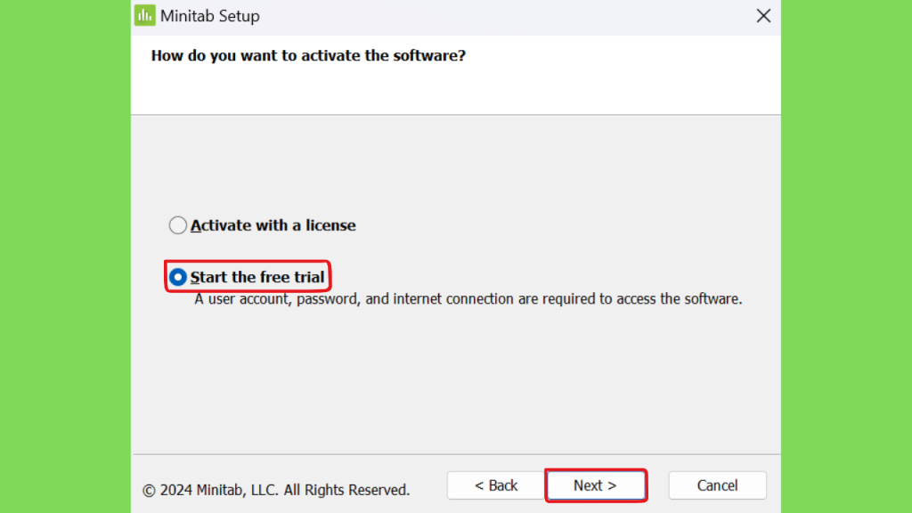Cancel the Minitab installation

[x=717, y=485]
